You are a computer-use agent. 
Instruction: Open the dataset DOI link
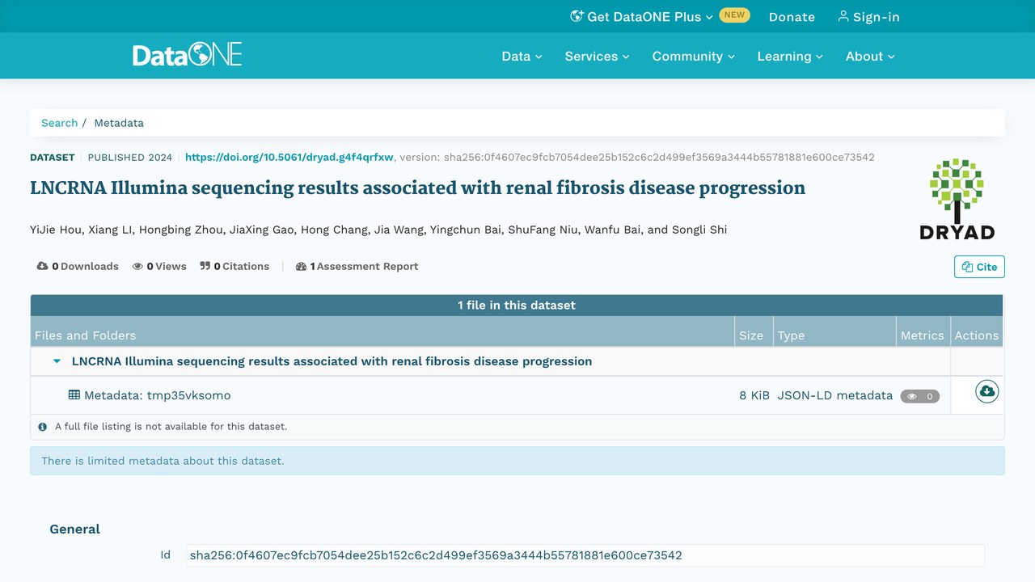[289, 157]
